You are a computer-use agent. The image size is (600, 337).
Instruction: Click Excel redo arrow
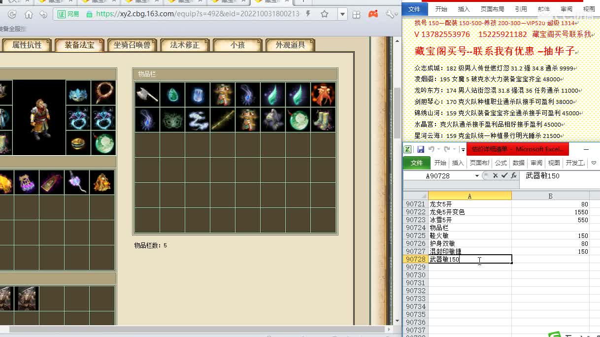pos(447,149)
